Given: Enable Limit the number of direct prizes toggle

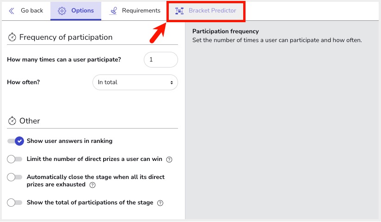Looking at the screenshot, I should [15, 159].
